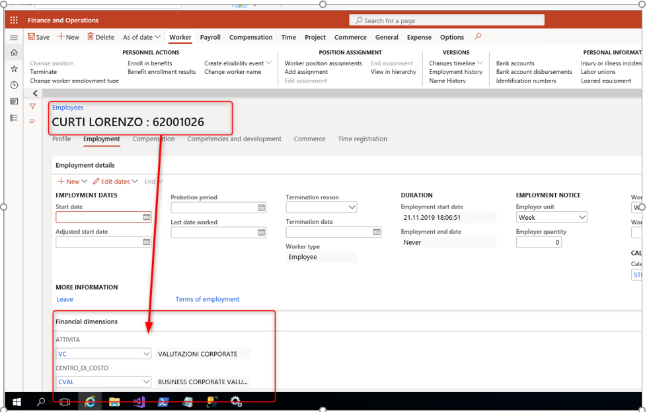Open Terms of employment link
The height and width of the screenshot is (412, 647).
pyautogui.click(x=207, y=299)
